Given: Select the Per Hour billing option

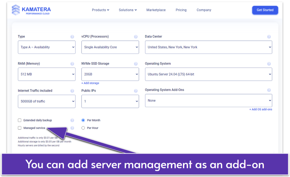Looking at the screenshot, I should pos(83,128).
